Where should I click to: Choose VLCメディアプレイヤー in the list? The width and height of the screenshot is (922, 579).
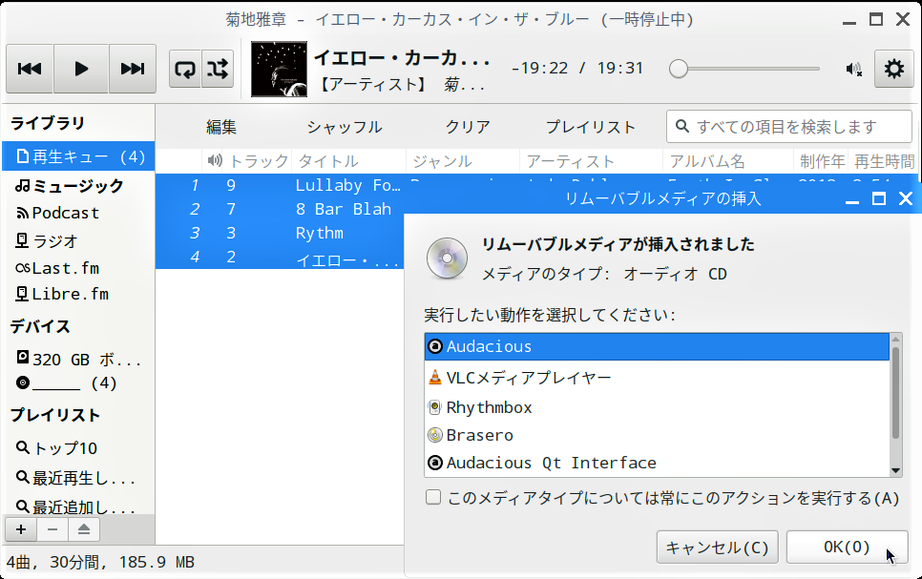(x=657, y=378)
